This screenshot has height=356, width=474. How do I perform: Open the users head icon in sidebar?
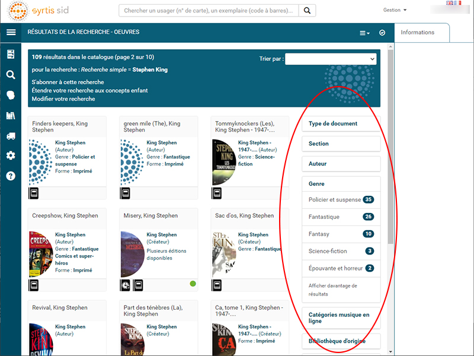pyautogui.click(x=11, y=95)
